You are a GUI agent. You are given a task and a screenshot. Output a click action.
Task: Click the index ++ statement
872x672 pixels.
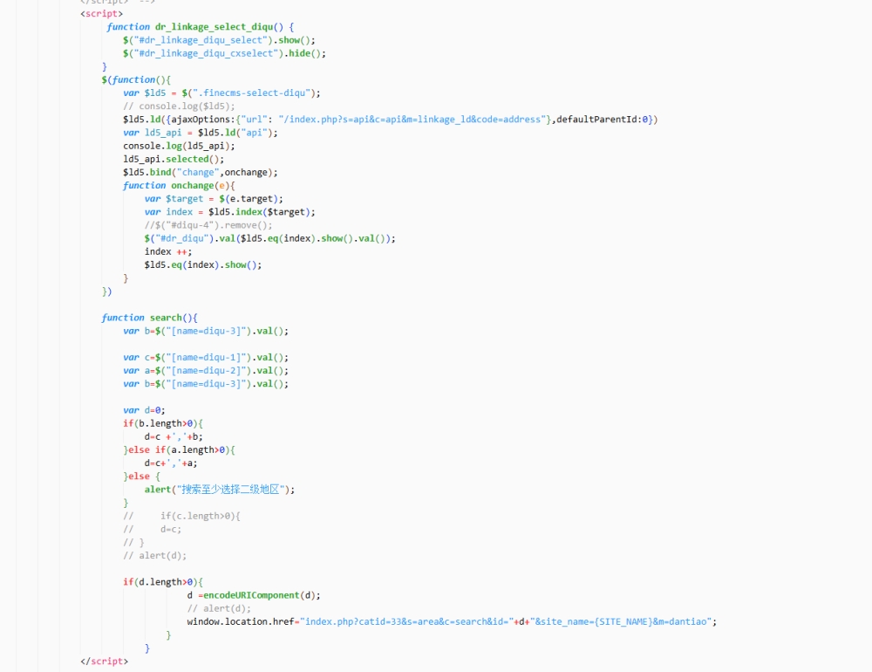(168, 251)
